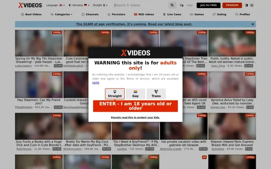The width and height of the screenshot is (271, 169).
Task: Go to the Channels section
Action: coord(90,14)
